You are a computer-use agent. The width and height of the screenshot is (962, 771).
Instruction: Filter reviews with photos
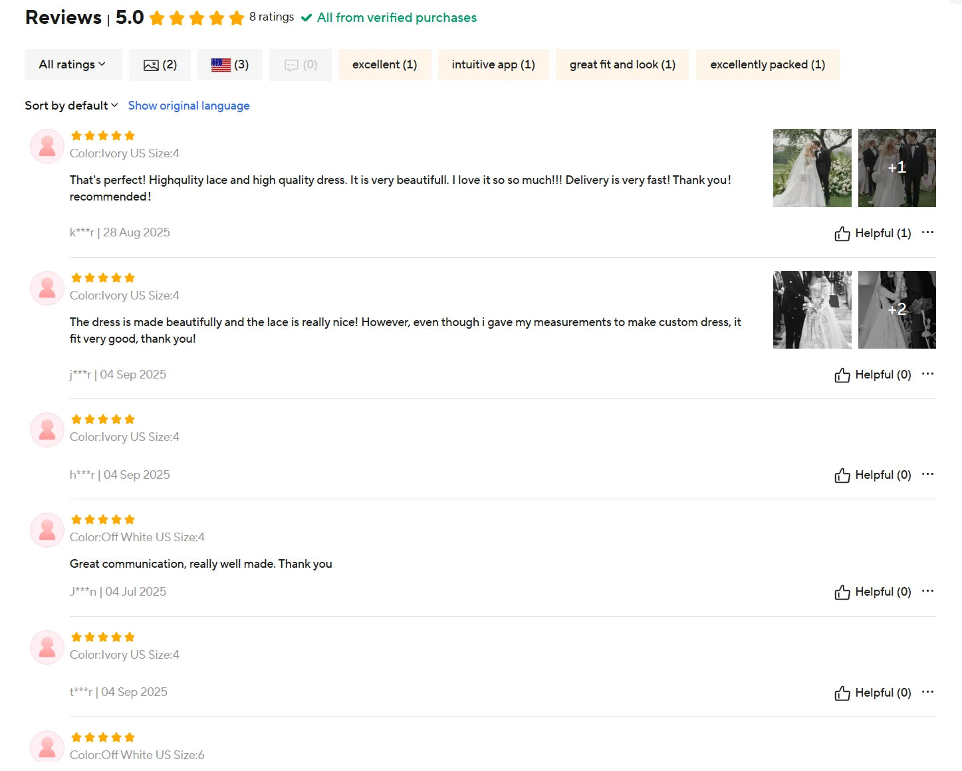point(160,64)
